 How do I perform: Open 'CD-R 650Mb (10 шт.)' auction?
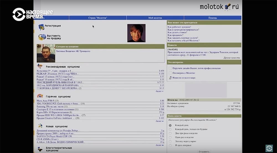point(47,139)
